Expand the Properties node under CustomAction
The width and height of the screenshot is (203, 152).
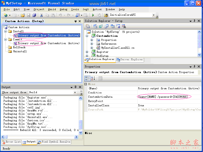click(x=92, y=40)
